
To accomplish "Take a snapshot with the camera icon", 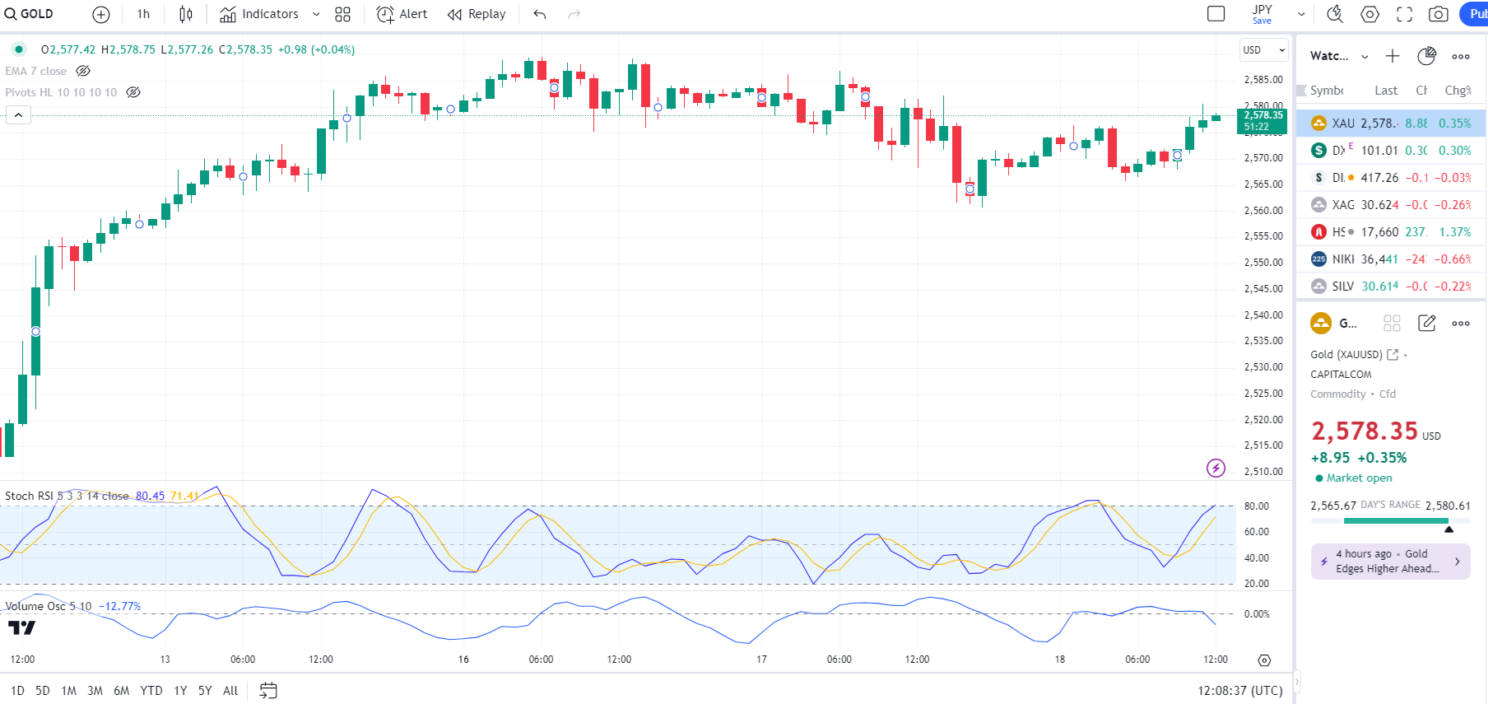I will [x=1438, y=14].
